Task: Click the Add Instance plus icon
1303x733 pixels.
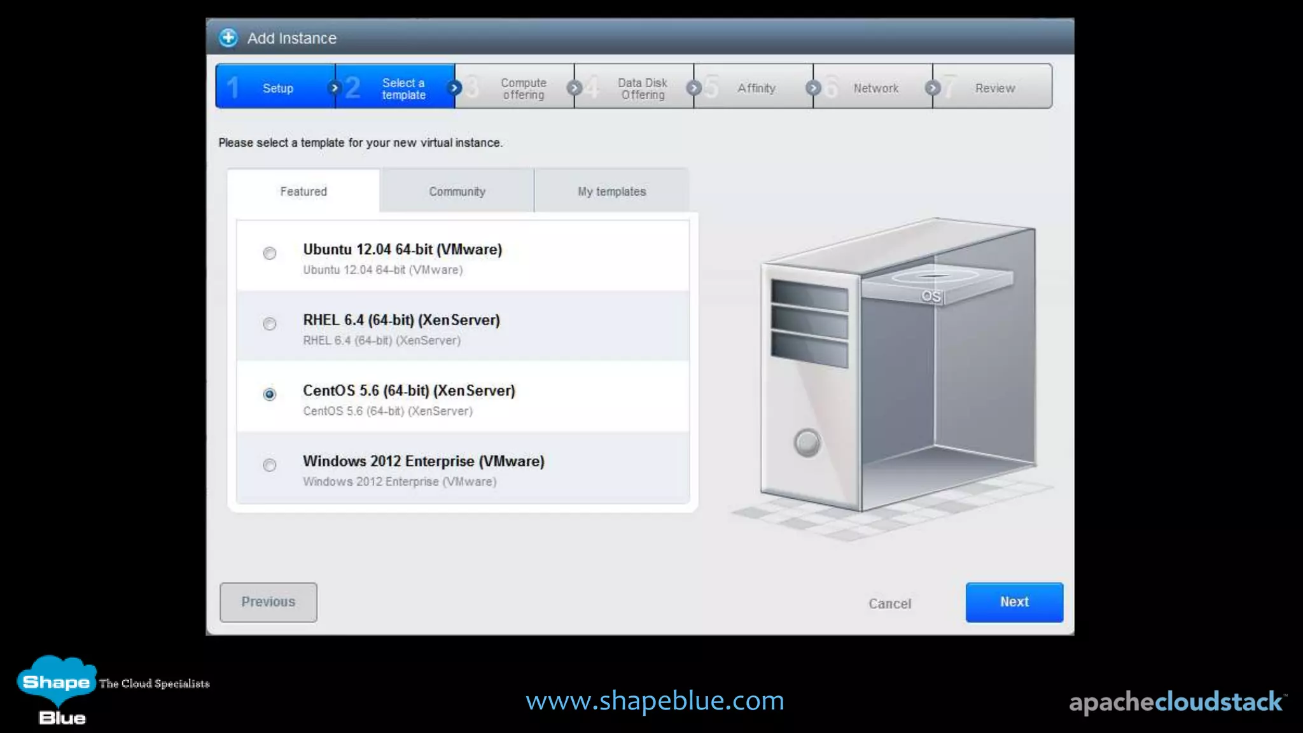Action: click(228, 38)
